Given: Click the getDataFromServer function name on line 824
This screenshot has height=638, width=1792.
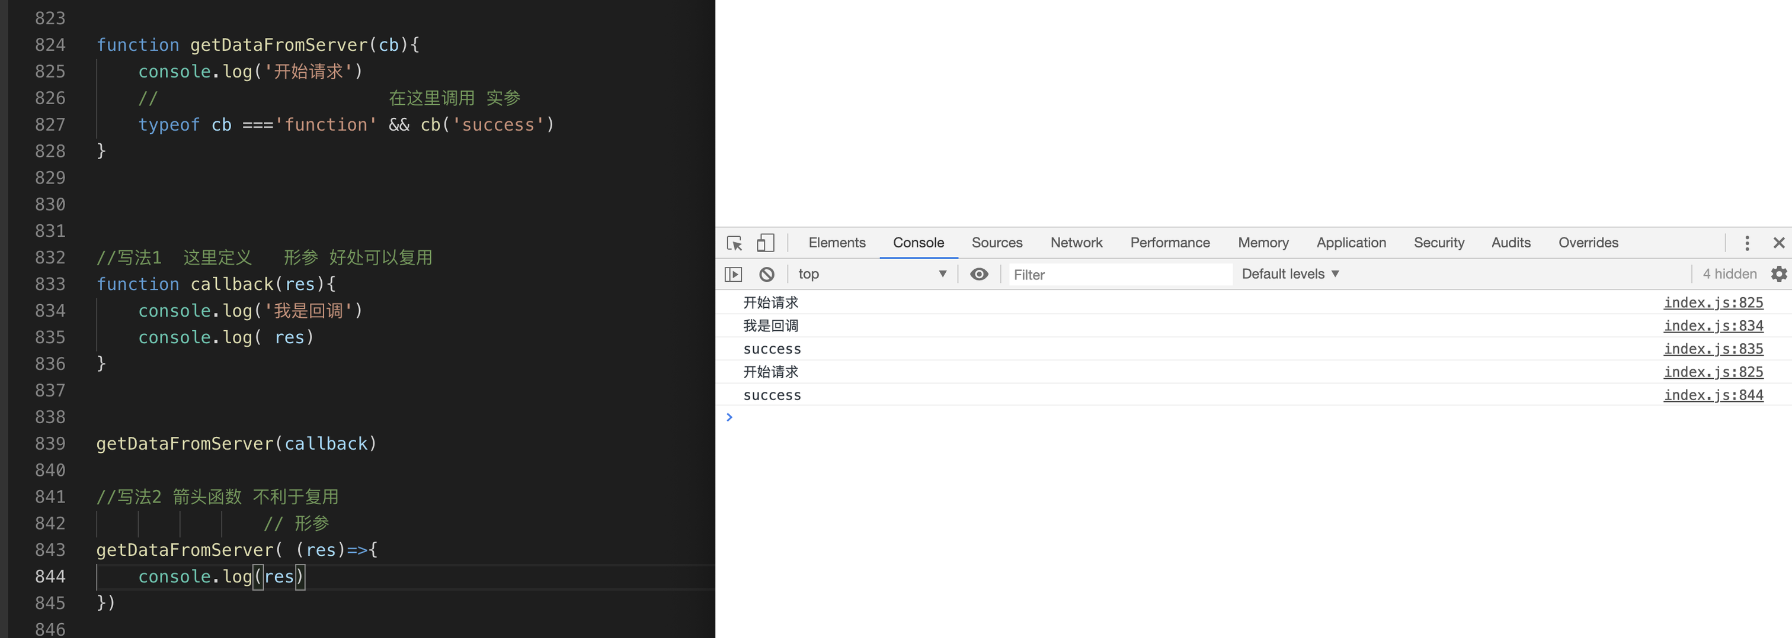Looking at the screenshot, I should [x=279, y=44].
